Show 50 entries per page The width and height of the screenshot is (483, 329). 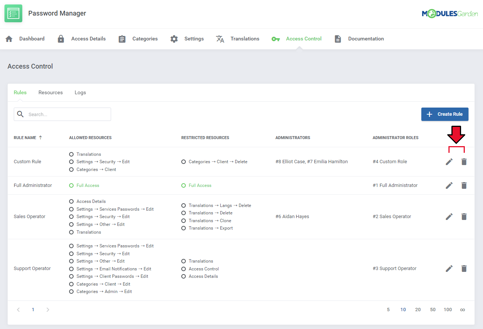[433, 310]
